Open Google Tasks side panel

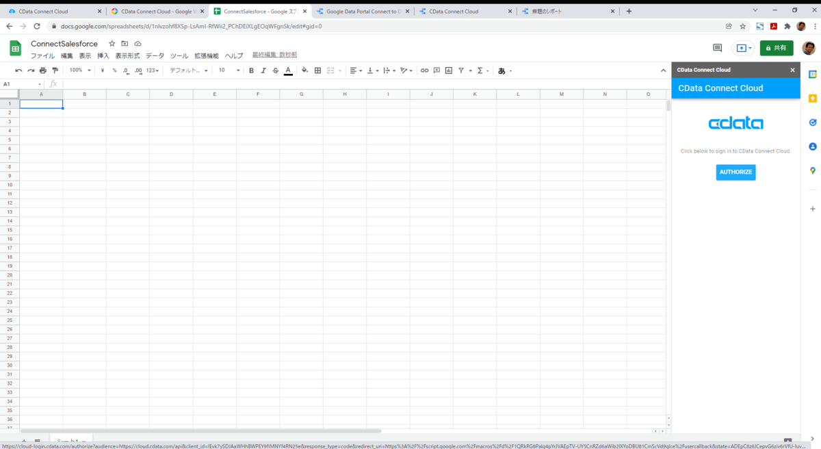pos(813,123)
